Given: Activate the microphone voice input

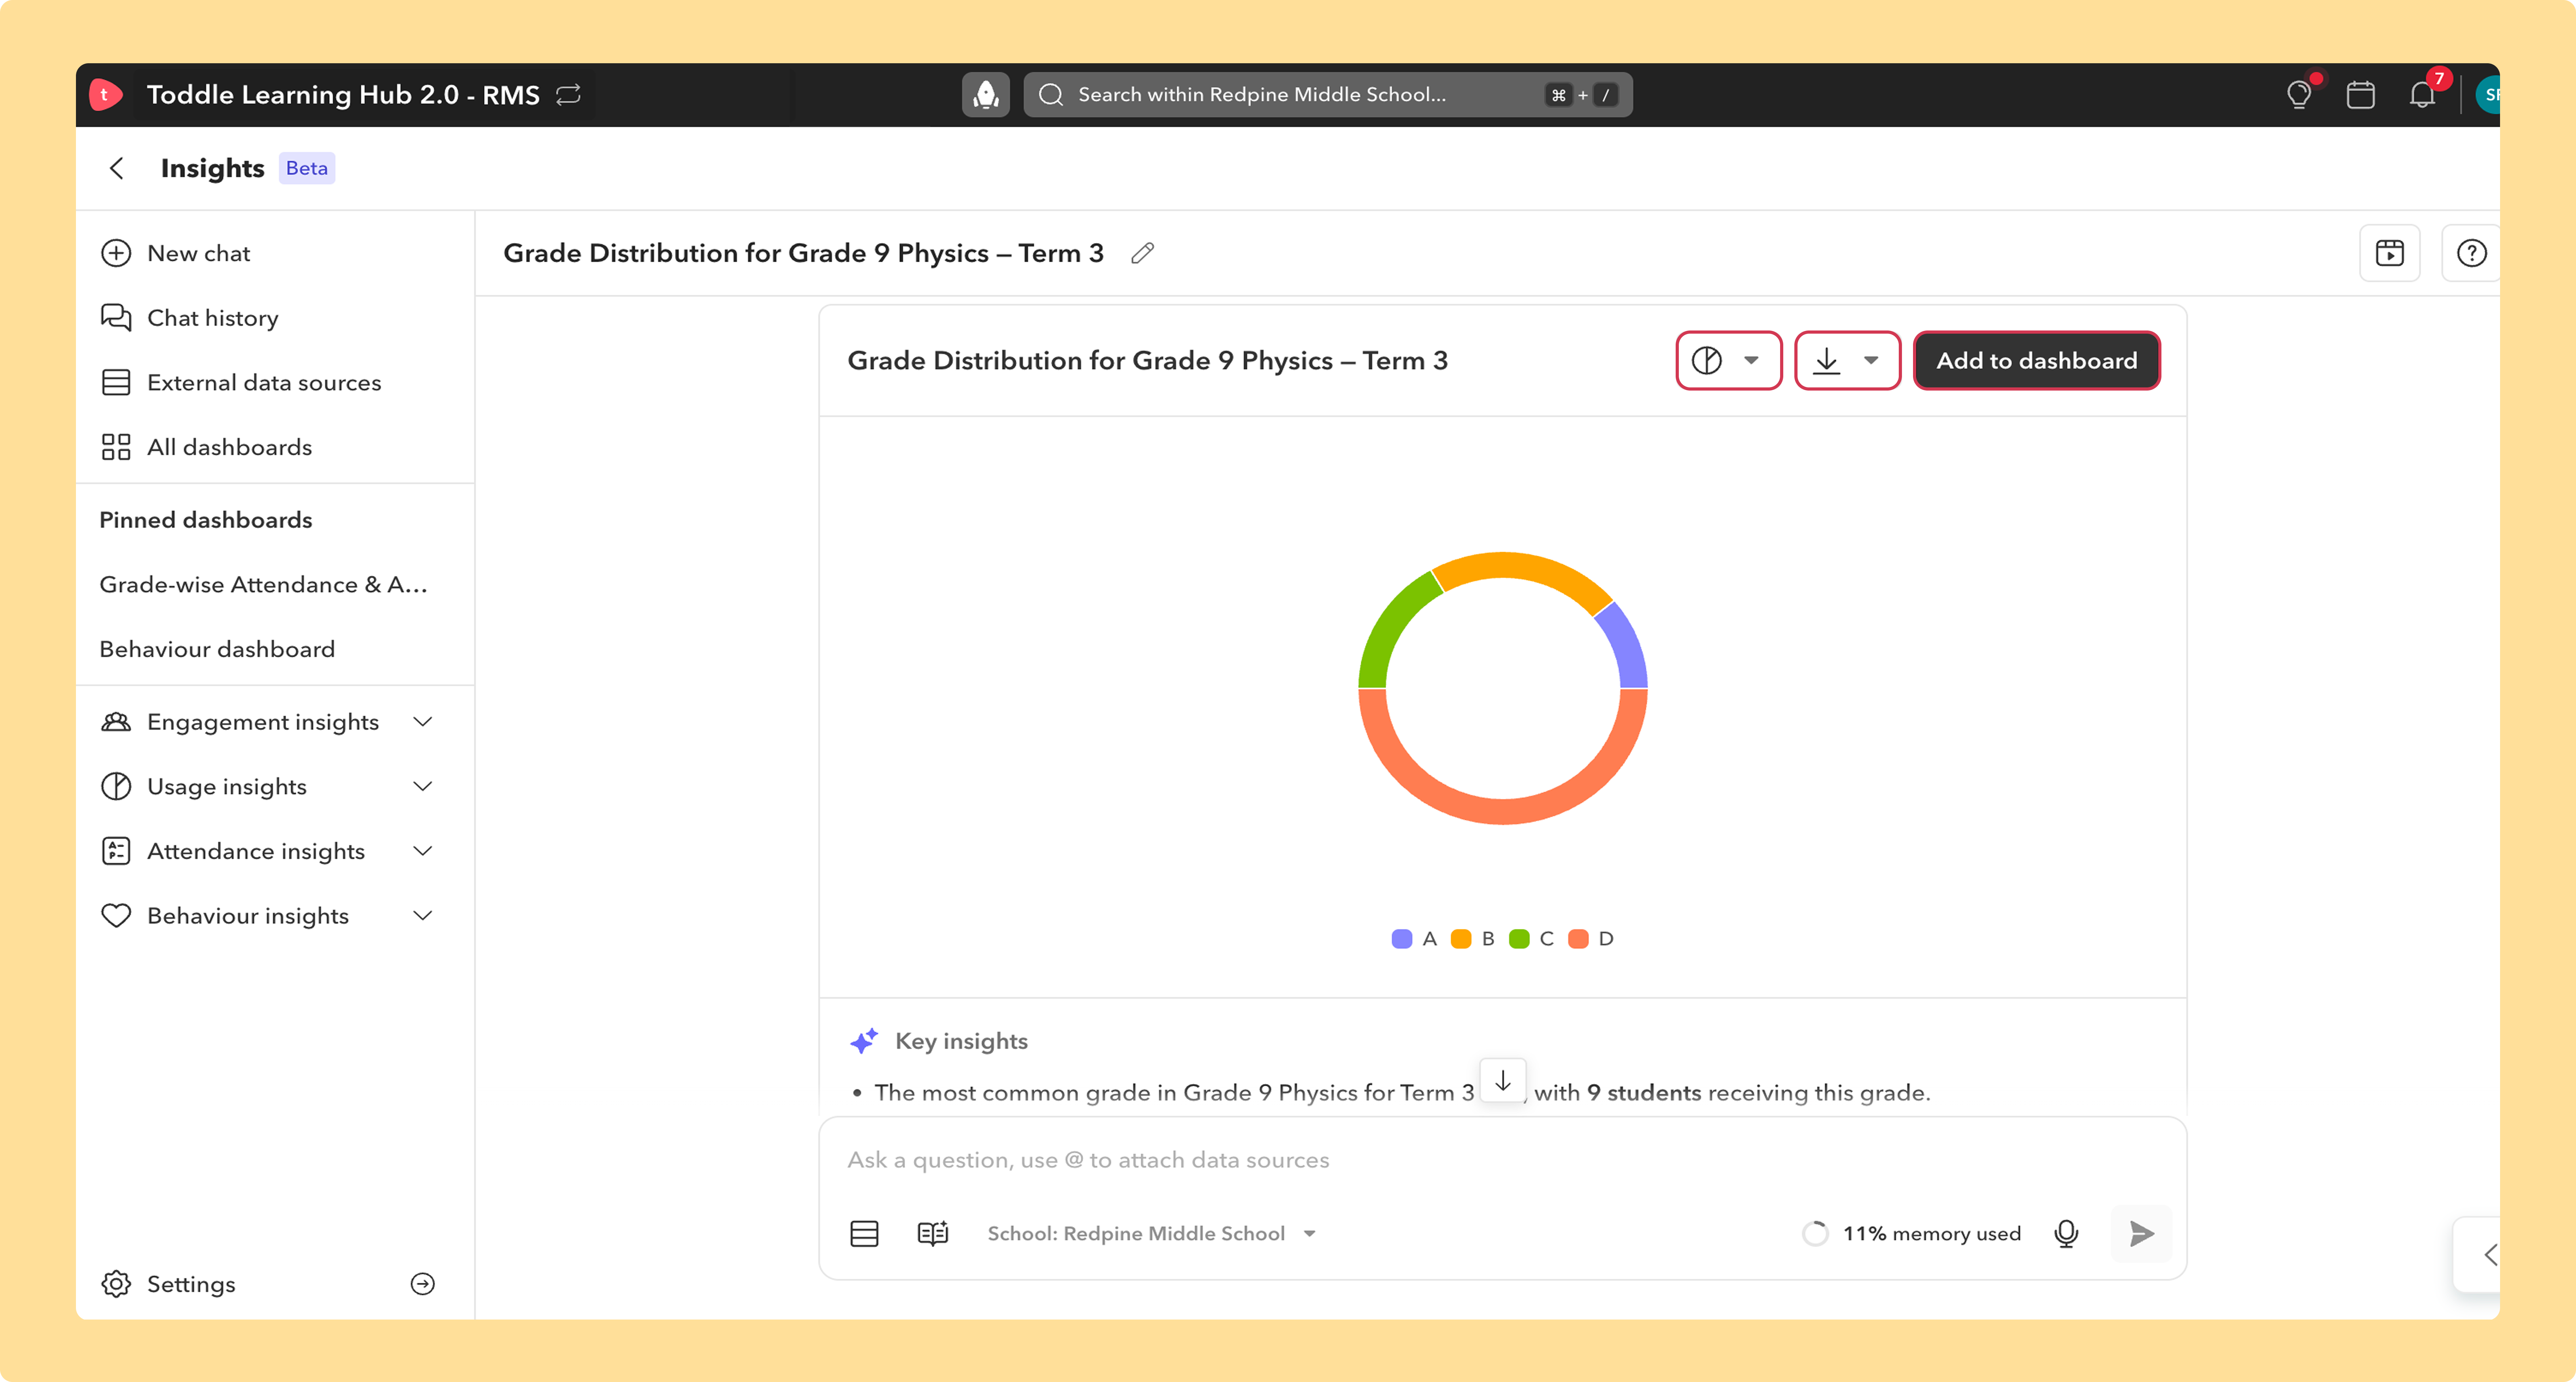Looking at the screenshot, I should pyautogui.click(x=2066, y=1234).
